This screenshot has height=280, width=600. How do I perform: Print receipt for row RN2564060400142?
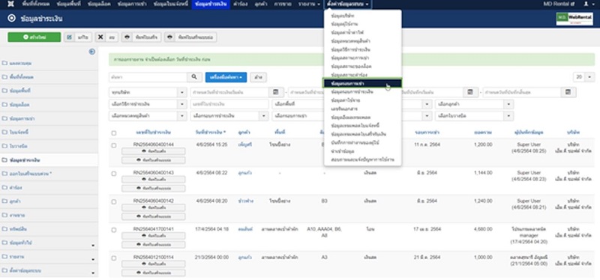click(154, 207)
